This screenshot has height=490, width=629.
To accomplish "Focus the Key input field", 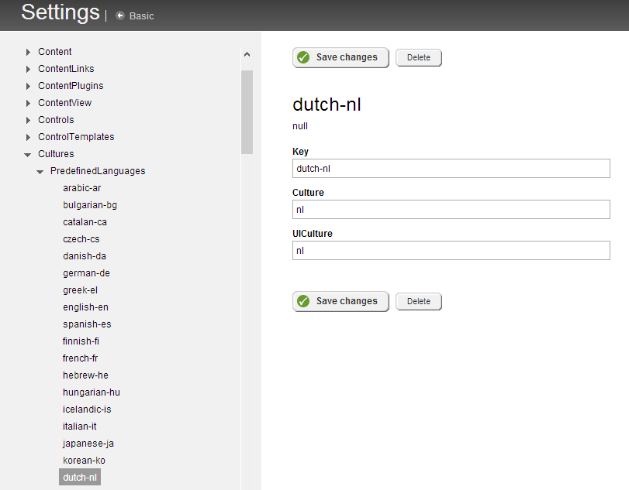I will 451,169.
